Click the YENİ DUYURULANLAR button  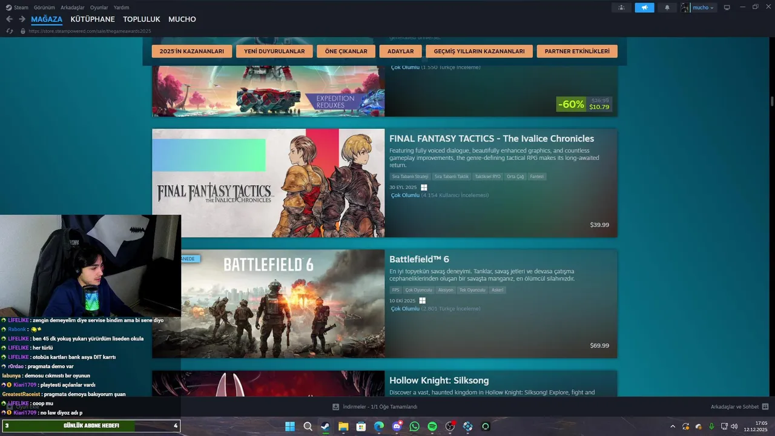point(274,51)
